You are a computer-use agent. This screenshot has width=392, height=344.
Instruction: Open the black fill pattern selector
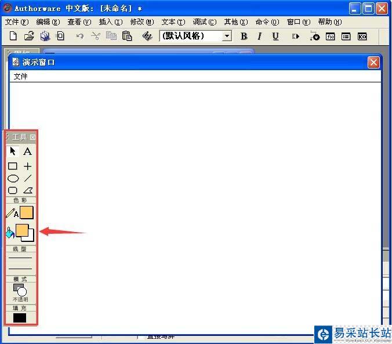(20, 318)
